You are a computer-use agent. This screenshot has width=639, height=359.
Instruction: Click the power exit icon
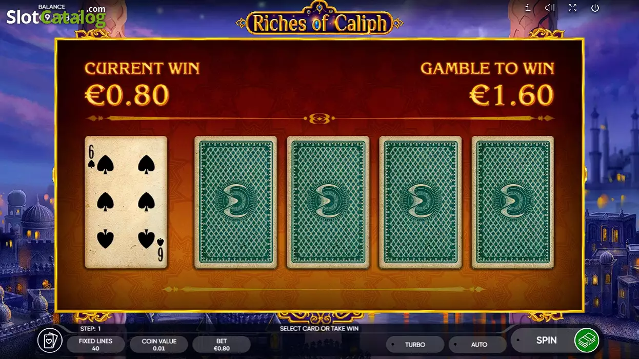pos(595,8)
